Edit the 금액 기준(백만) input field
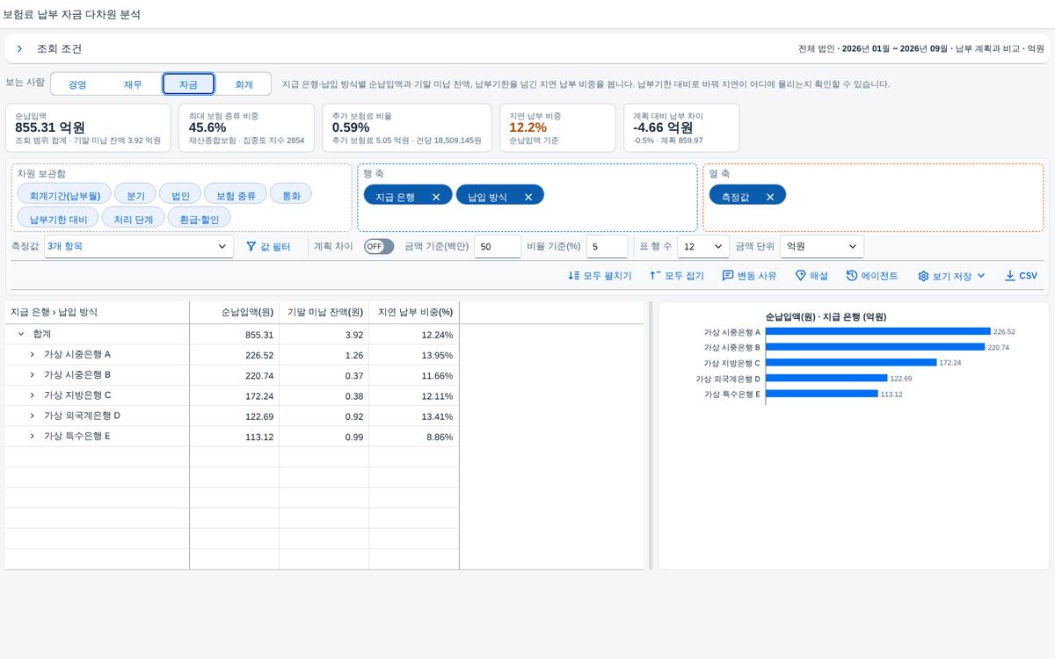This screenshot has width=1055, height=659. pos(498,247)
